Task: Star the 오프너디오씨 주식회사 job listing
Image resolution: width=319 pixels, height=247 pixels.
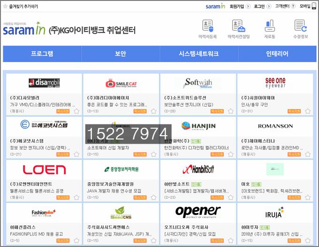Action: 230,241
